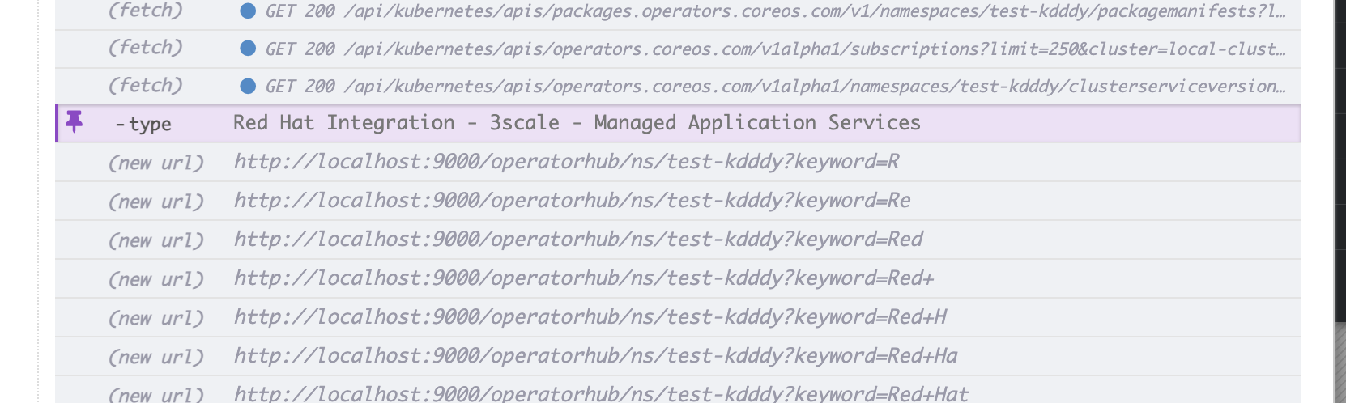
Task: Click 'Red Hat Integration - 3scale' typed text
Action: [396, 123]
